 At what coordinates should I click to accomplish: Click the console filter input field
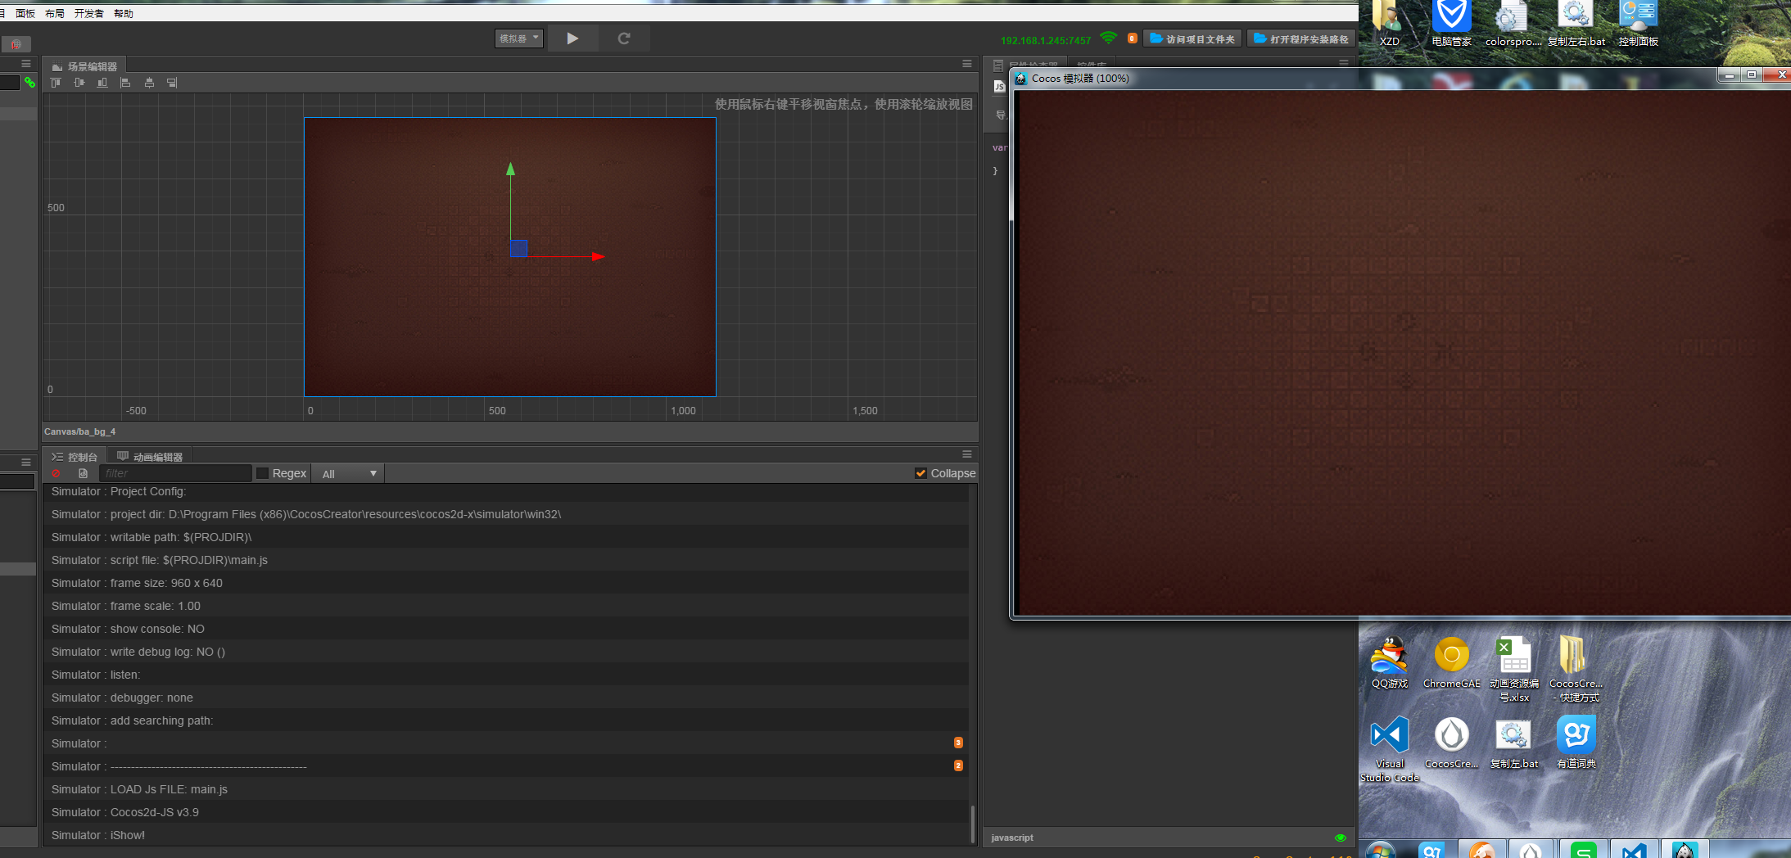tap(175, 473)
